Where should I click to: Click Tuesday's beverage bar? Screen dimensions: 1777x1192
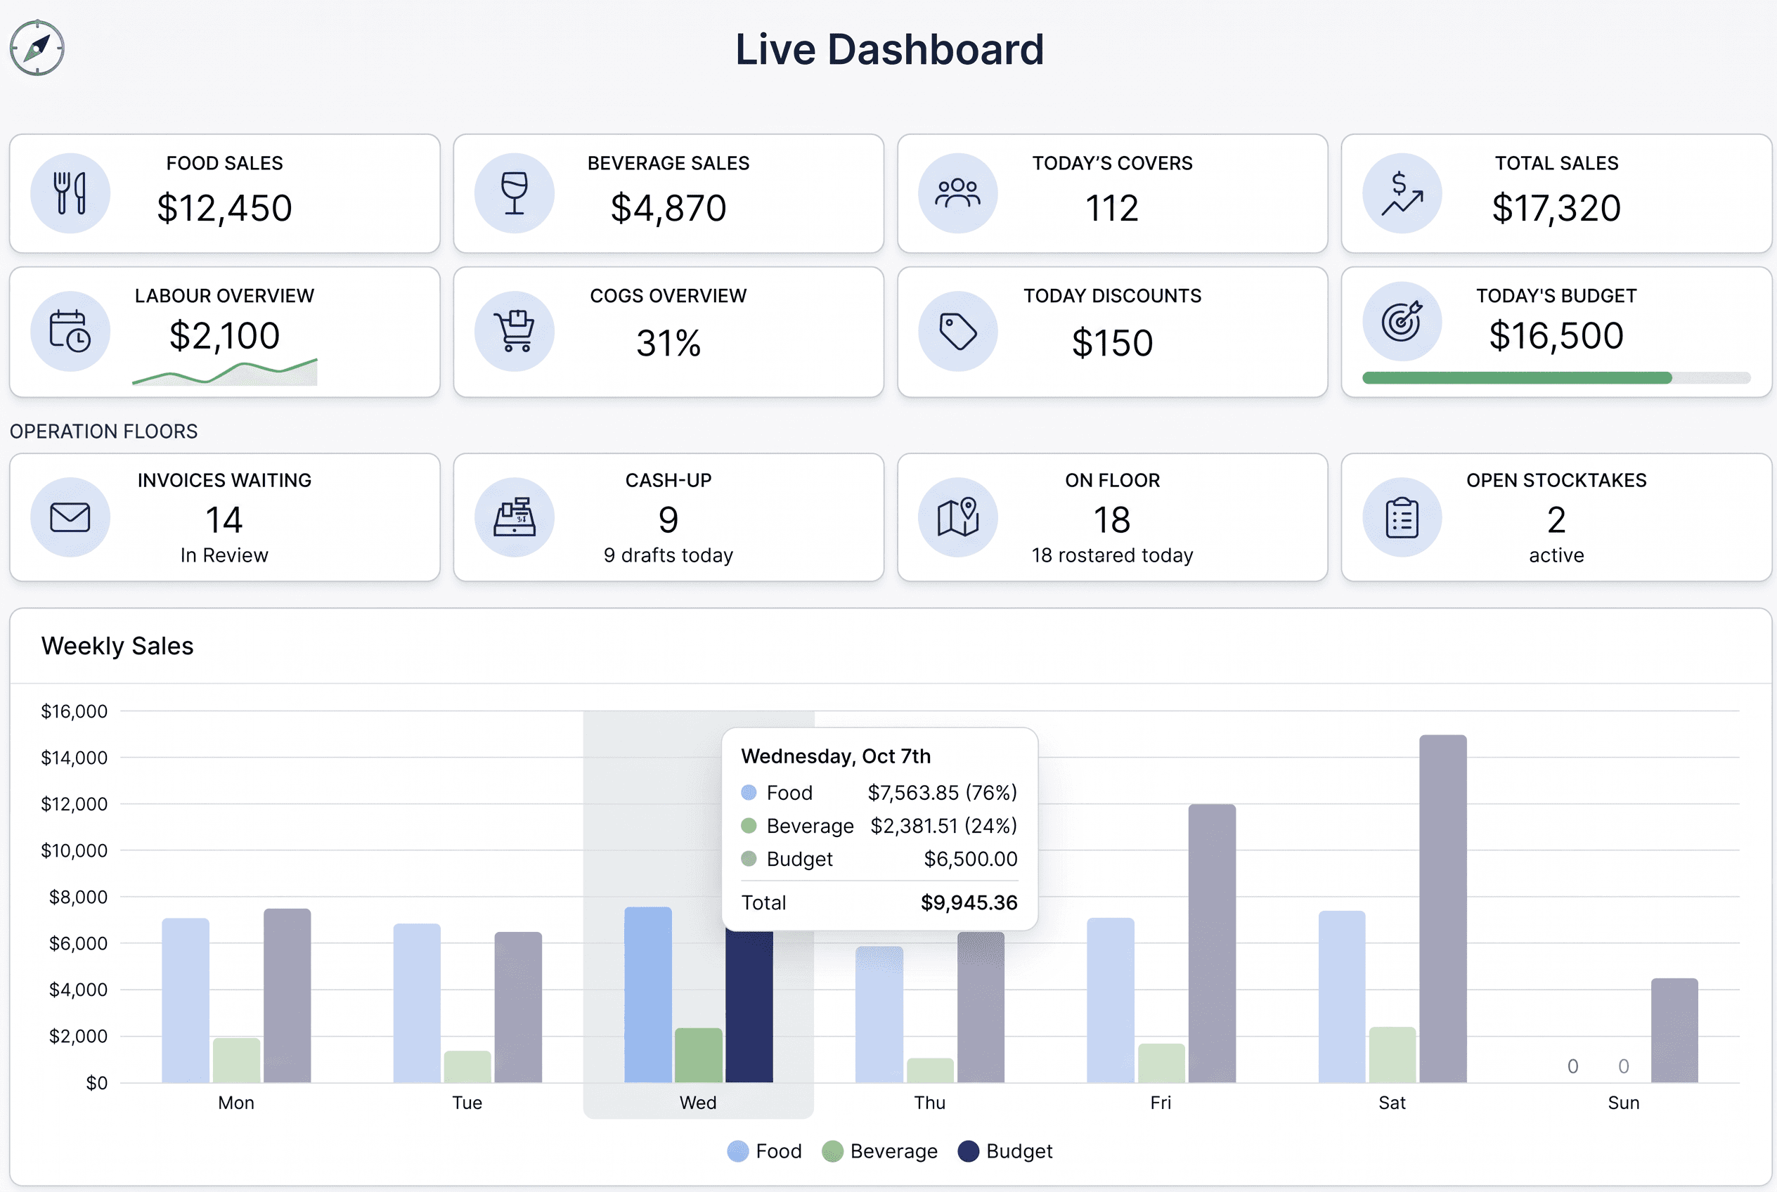[467, 1067]
